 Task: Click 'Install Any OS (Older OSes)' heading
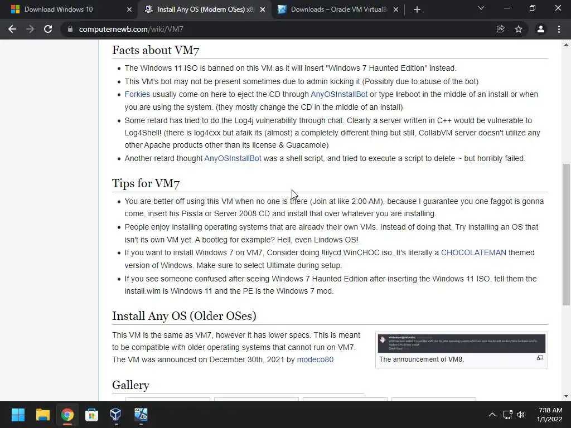(x=184, y=316)
